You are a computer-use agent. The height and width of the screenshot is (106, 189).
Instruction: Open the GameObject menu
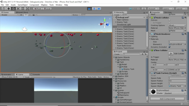tap(22, 5)
